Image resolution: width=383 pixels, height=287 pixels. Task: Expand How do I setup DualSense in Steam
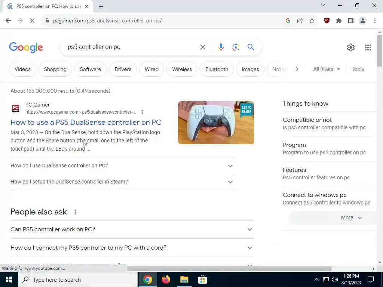point(122,182)
